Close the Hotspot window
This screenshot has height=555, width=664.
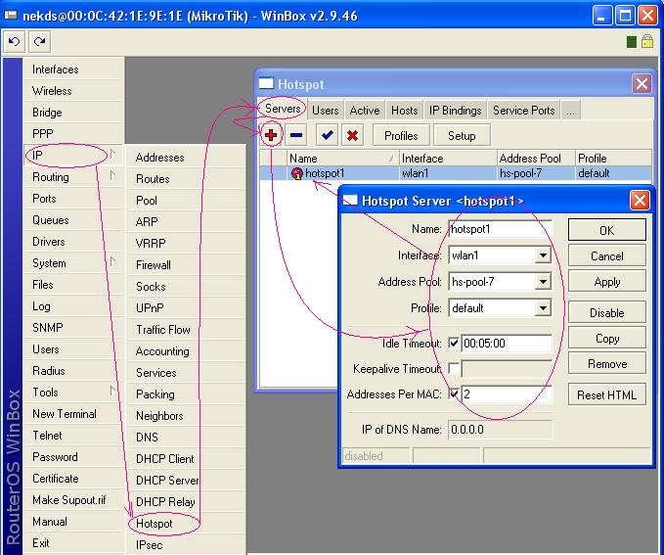tap(642, 83)
